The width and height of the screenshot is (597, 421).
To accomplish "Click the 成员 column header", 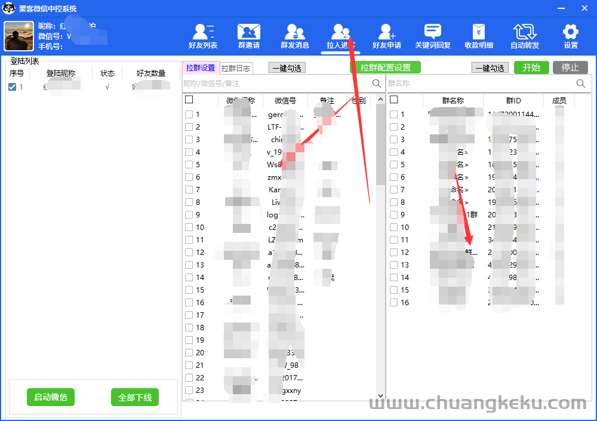I will [559, 100].
